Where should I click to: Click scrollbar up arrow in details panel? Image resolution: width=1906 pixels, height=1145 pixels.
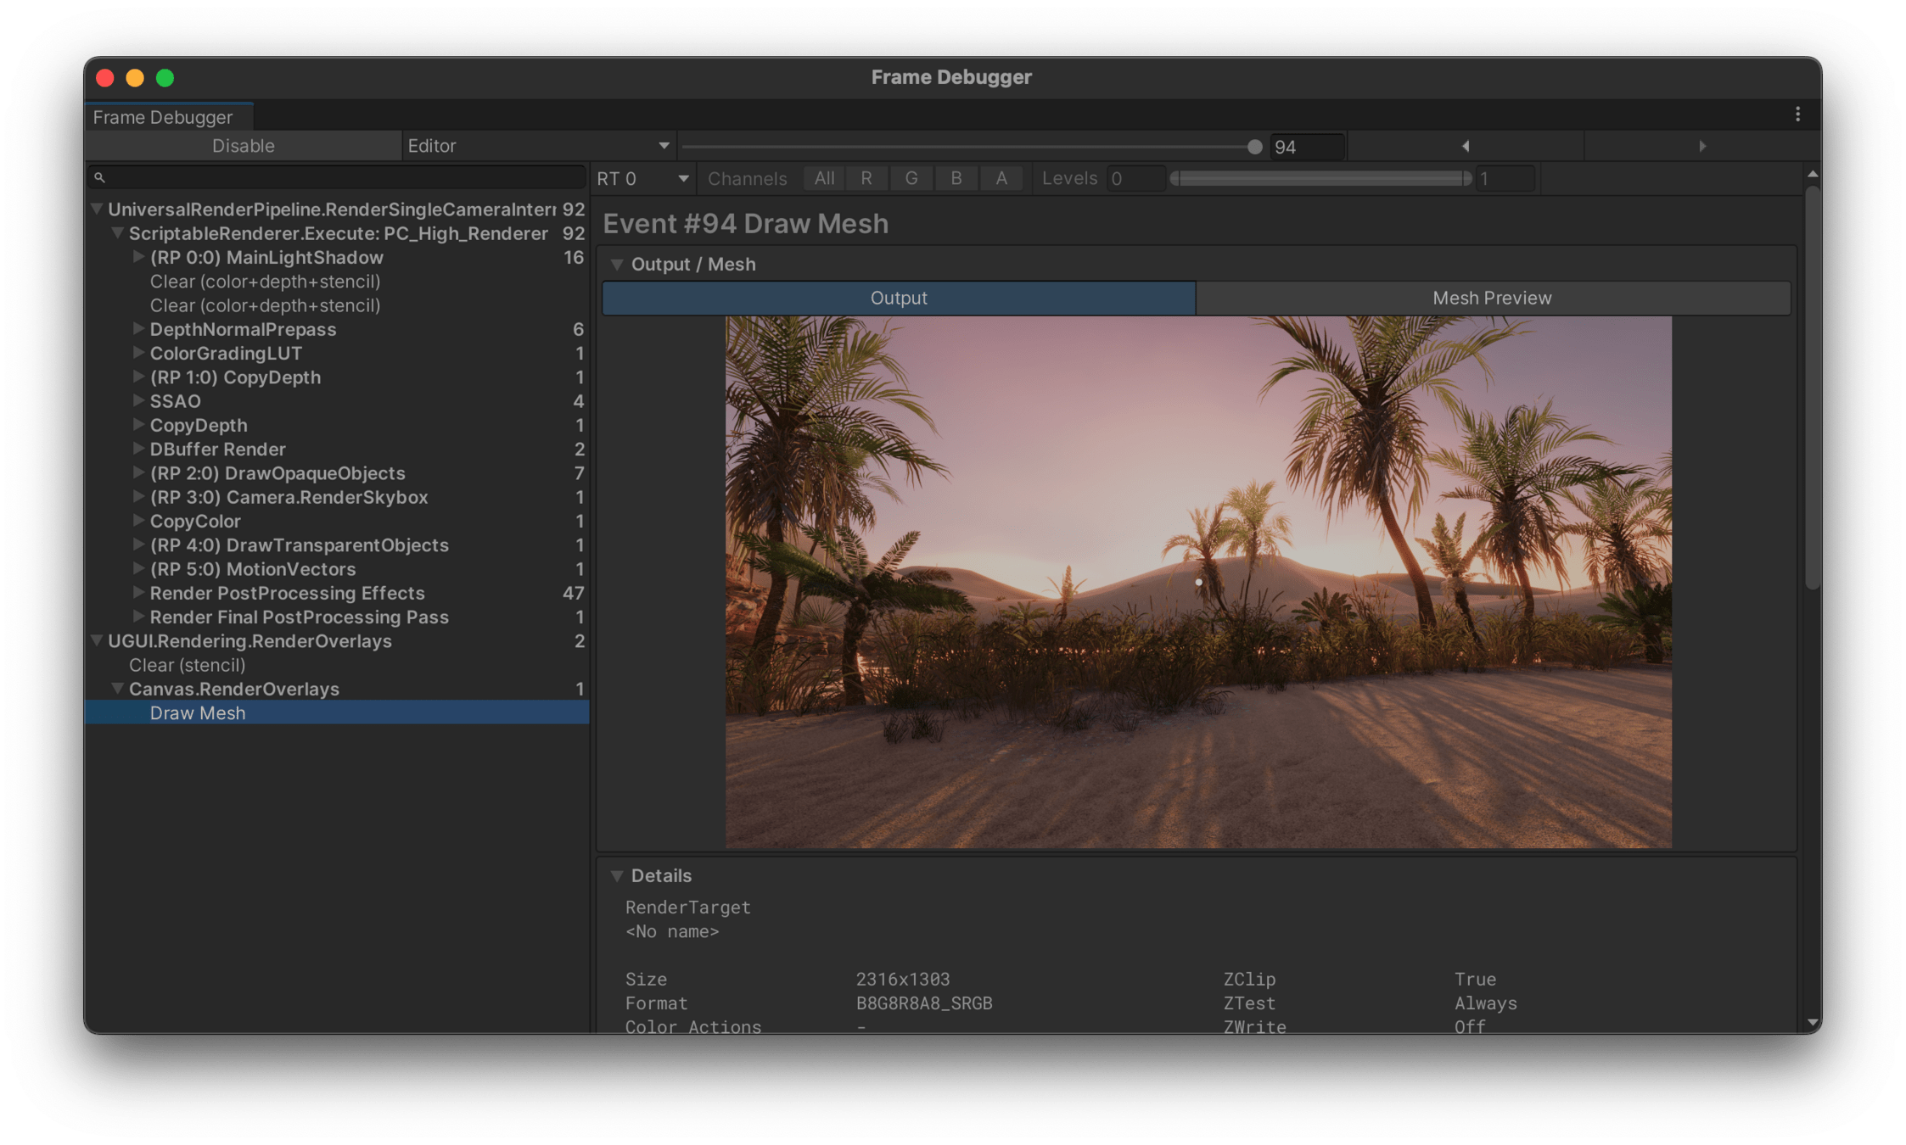click(x=1813, y=174)
